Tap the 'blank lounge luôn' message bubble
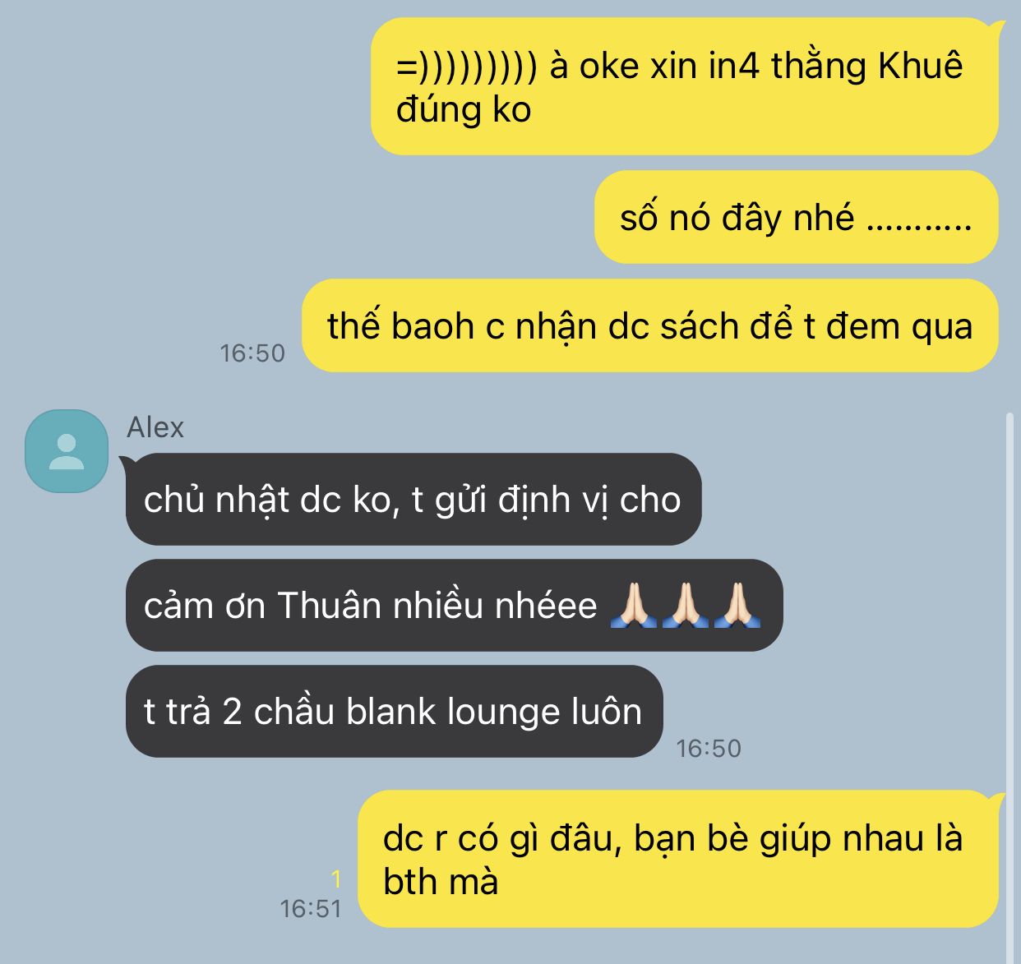 pos(394,711)
